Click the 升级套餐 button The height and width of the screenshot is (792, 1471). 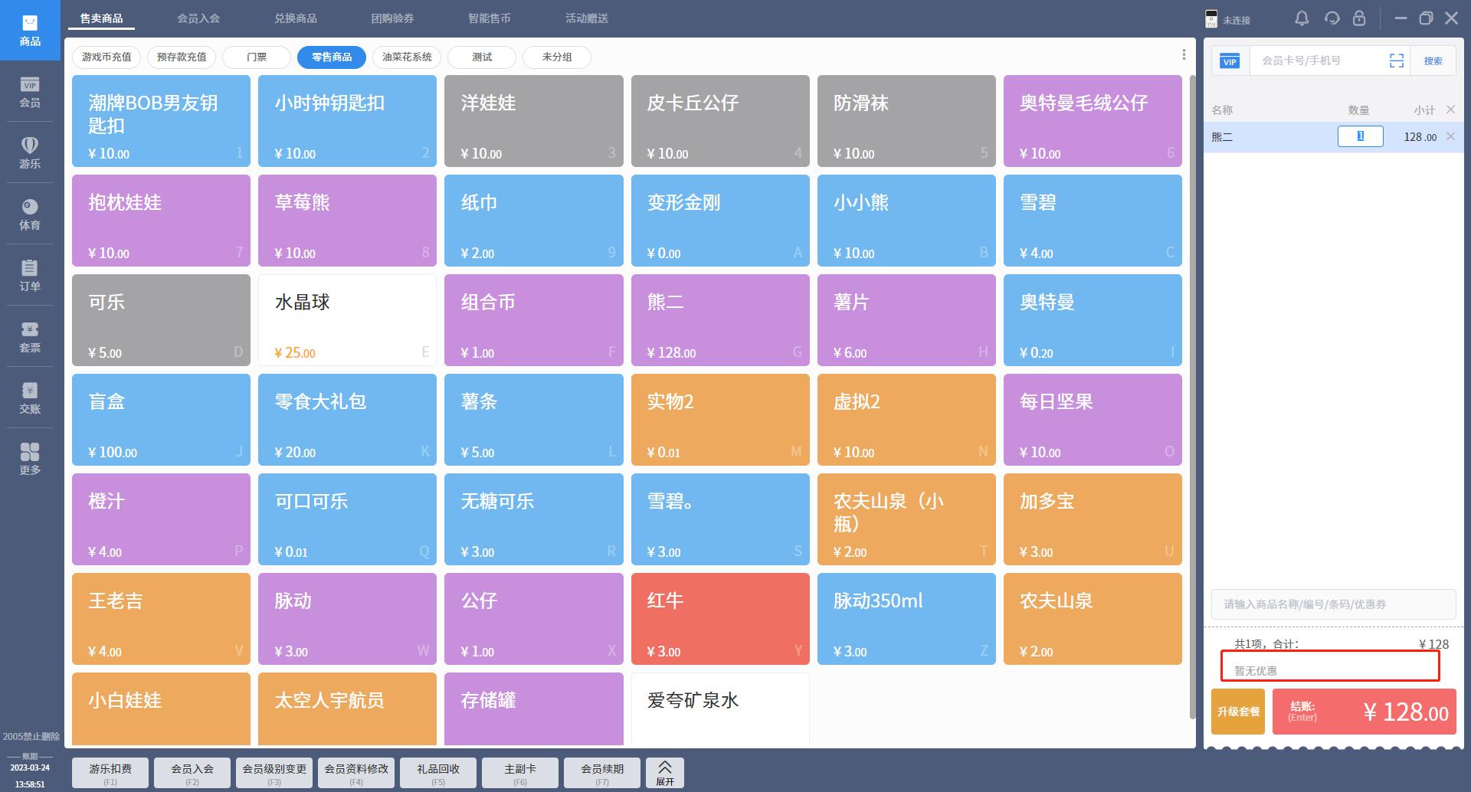coord(1238,712)
